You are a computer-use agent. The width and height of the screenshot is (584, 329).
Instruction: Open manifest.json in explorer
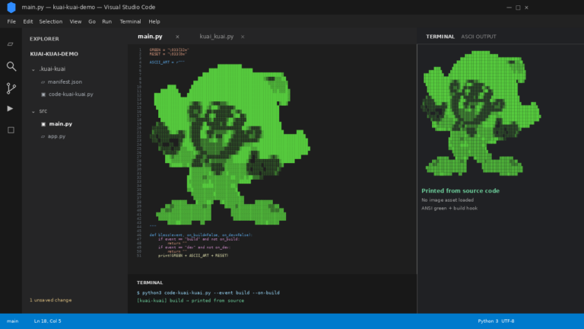coord(65,81)
